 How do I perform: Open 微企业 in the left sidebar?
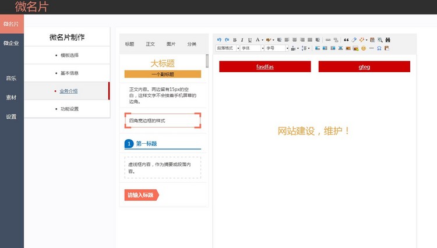coord(12,43)
